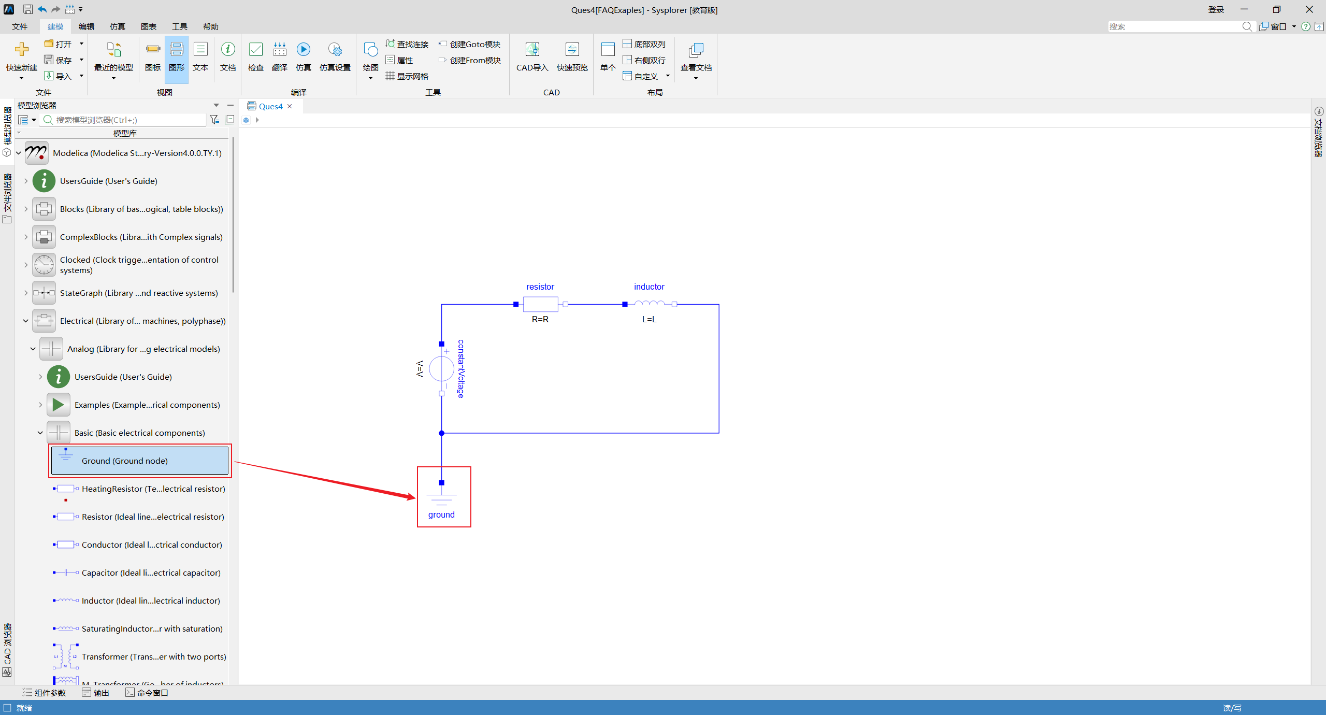Open 最近的模型 recent models icon
Viewport: 1326px width, 715px height.
click(113, 50)
